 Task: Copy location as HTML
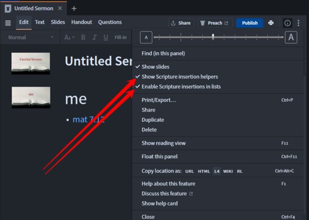[x=204, y=171]
